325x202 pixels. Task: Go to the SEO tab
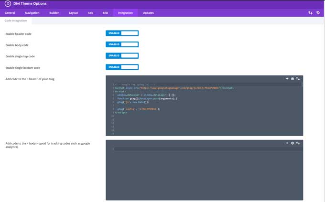click(105, 13)
